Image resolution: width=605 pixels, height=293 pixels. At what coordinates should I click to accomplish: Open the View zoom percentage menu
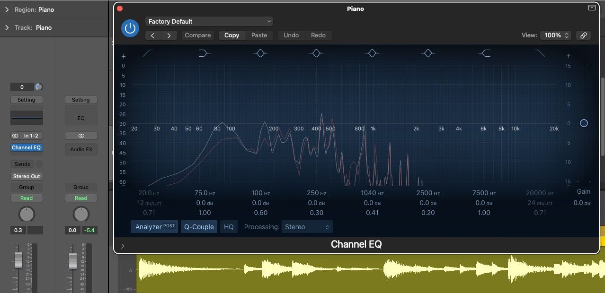[555, 35]
